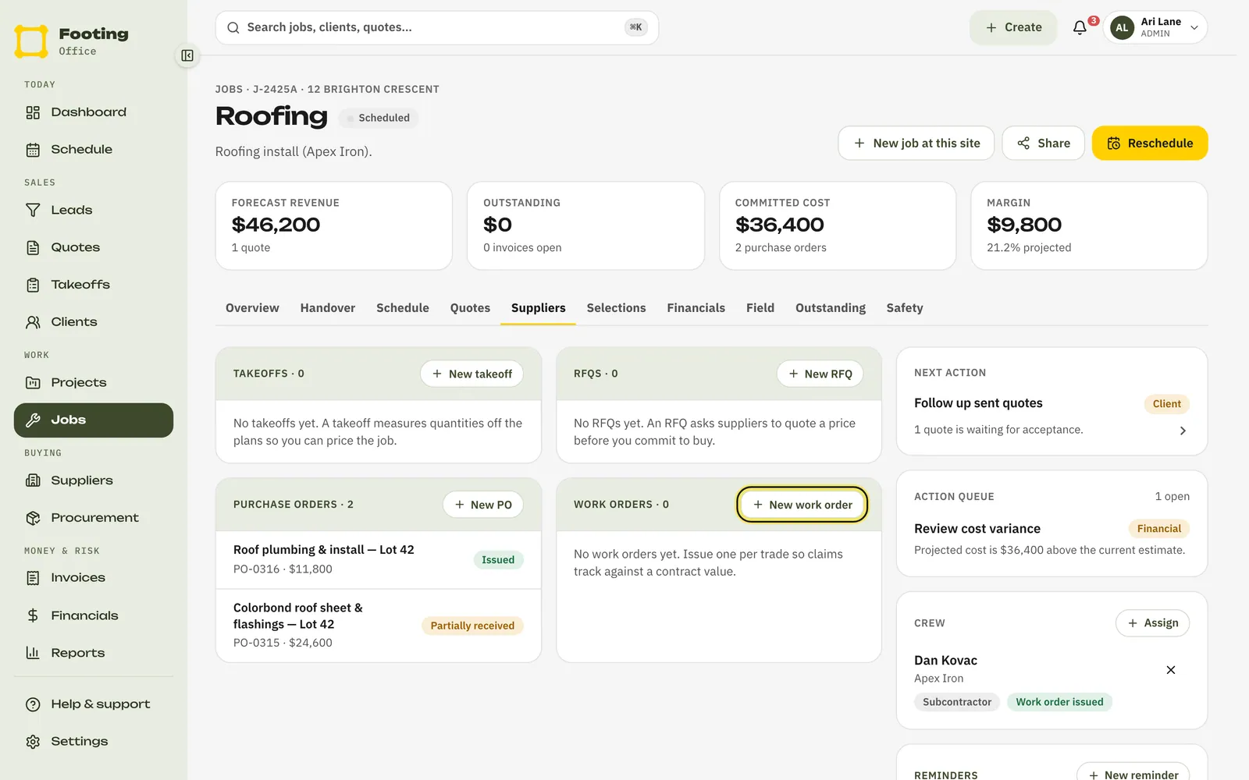Viewport: 1249px width, 780px height.
Task: Open Procurement in sidebar
Action: [x=94, y=518]
